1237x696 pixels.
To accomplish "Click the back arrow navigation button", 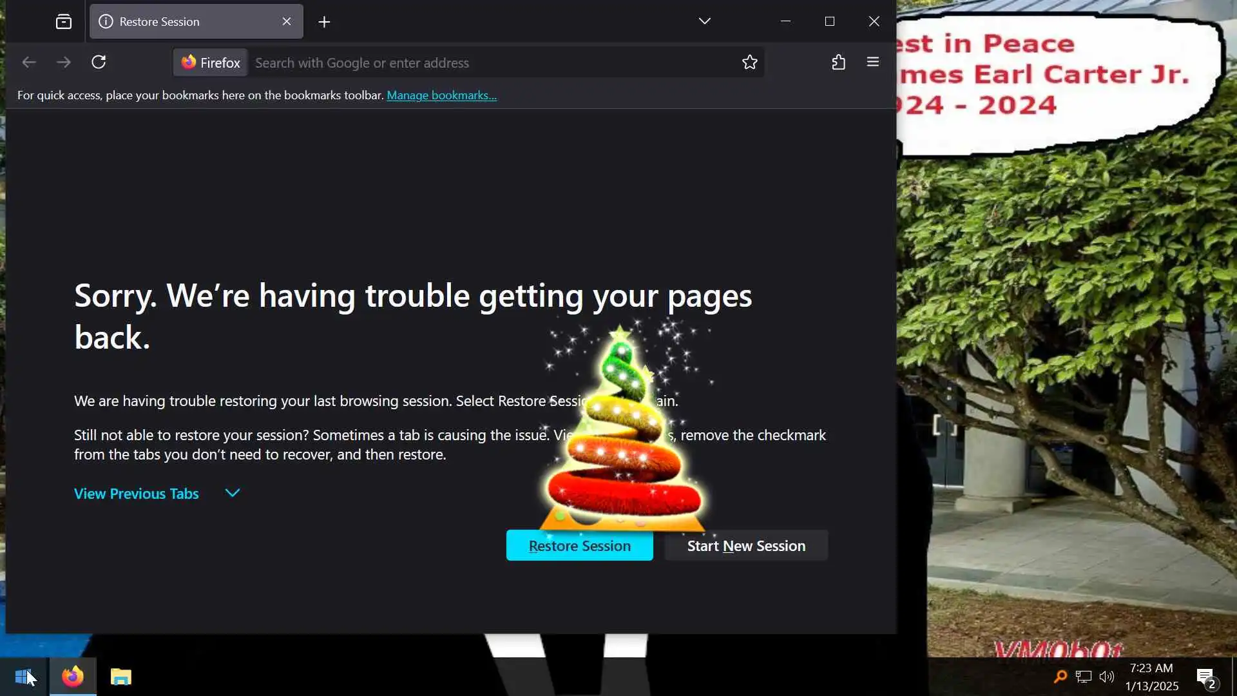I will pos(29,63).
